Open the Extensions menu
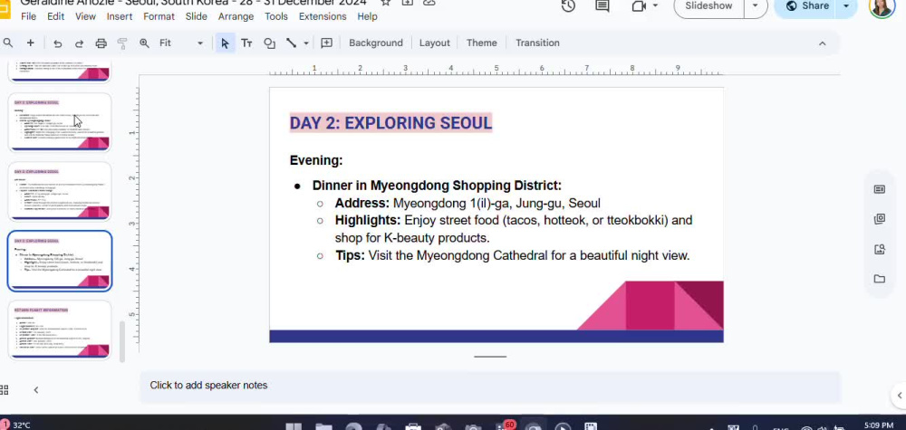This screenshot has height=430, width=906. pos(323,16)
